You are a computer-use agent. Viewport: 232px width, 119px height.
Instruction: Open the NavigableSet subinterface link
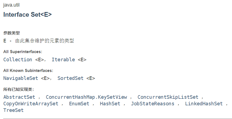(x=21, y=78)
